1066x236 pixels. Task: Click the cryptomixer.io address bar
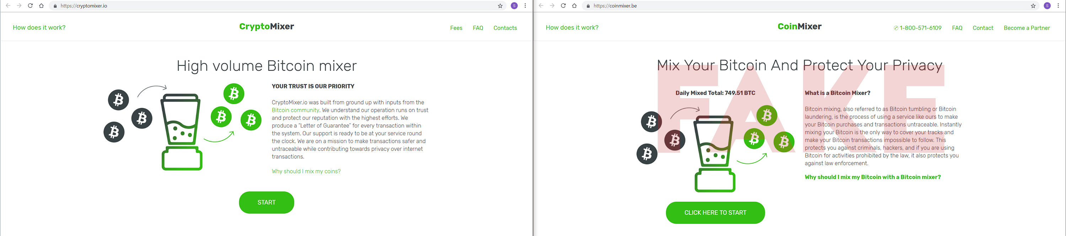coord(277,6)
